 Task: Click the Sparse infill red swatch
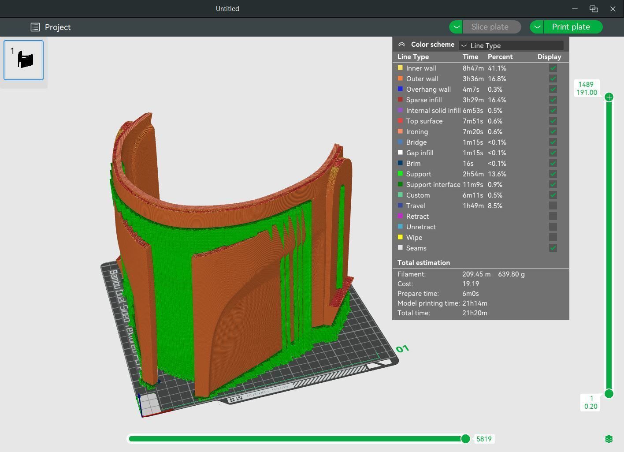pyautogui.click(x=400, y=100)
